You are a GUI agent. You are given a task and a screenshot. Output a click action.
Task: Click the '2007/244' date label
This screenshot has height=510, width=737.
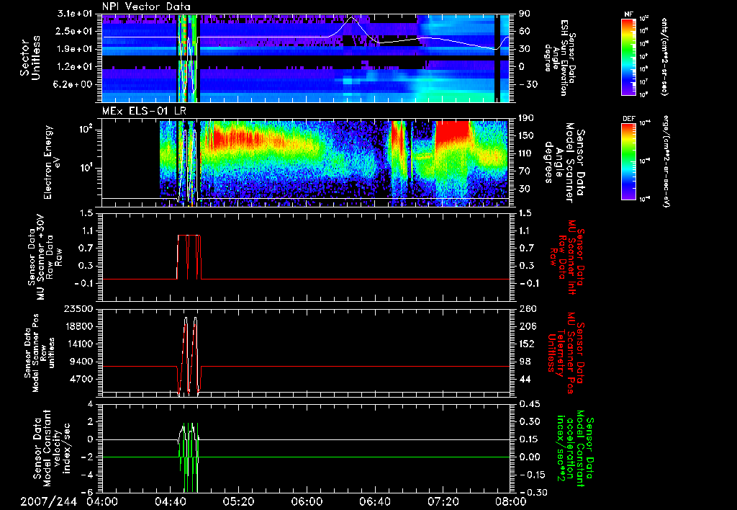pyautogui.click(x=48, y=501)
